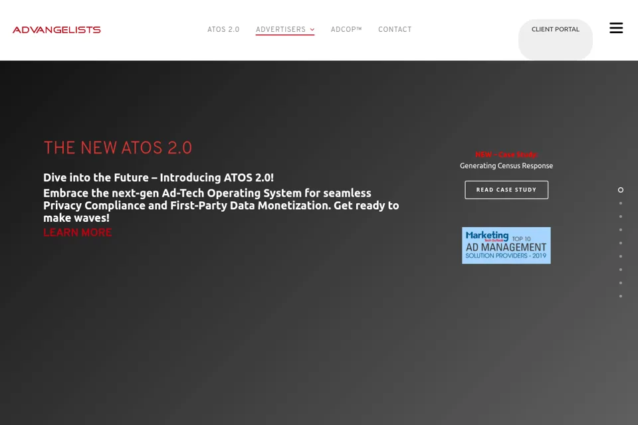Image resolution: width=638 pixels, height=425 pixels.
Task: Select the fourth section dot
Action: tap(621, 230)
